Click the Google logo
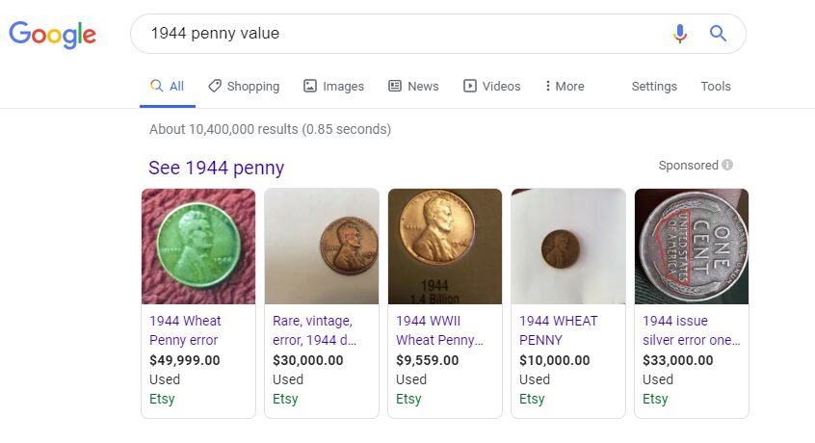Viewport: 815px width, 443px height. (53, 35)
